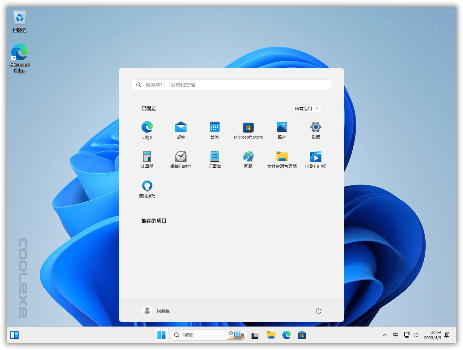
Task: Launch 电影和电视 Movies & TV
Action: coord(315,159)
